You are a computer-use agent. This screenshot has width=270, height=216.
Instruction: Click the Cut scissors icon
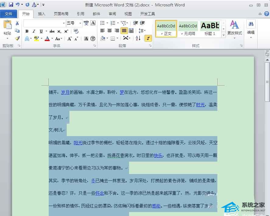point(17,23)
